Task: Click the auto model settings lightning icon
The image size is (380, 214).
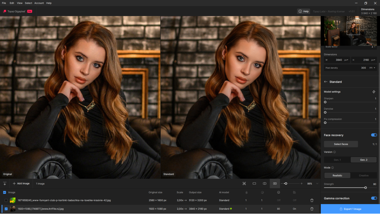Action: [x=374, y=92]
